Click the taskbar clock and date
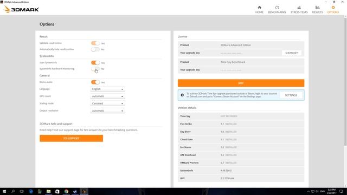The height and width of the screenshot is (195, 347). point(331,191)
